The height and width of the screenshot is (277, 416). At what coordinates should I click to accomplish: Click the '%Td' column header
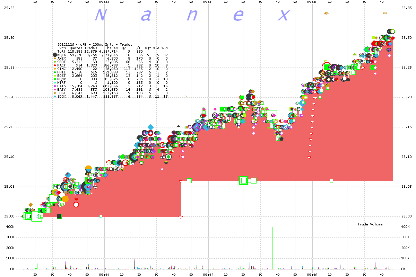(156, 48)
